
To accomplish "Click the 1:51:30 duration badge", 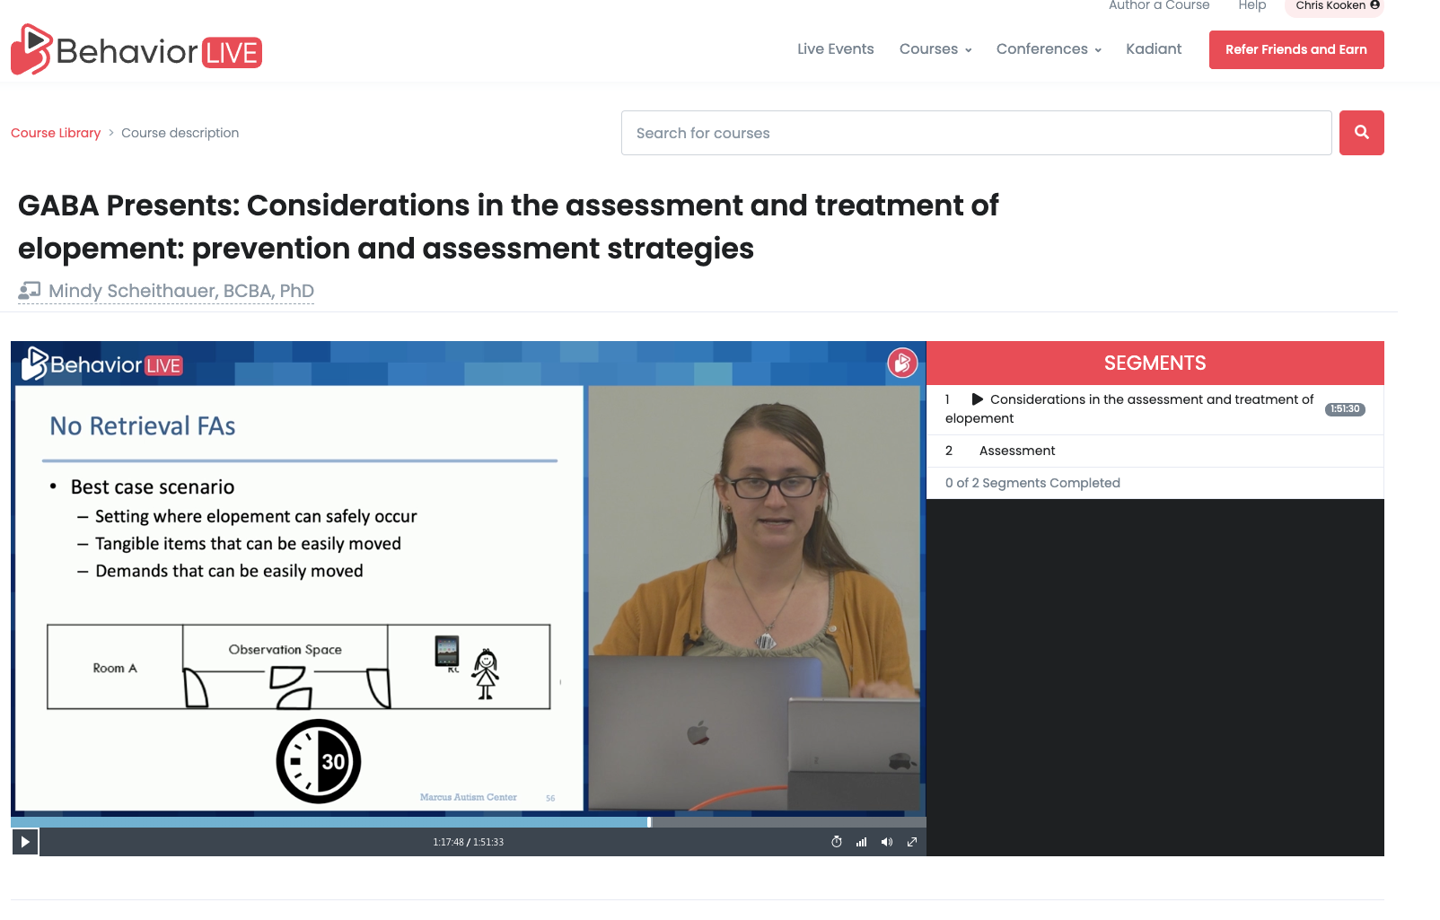I will tap(1345, 409).
